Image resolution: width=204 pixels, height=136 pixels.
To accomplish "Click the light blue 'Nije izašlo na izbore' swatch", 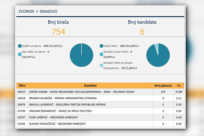I will 20,54.
